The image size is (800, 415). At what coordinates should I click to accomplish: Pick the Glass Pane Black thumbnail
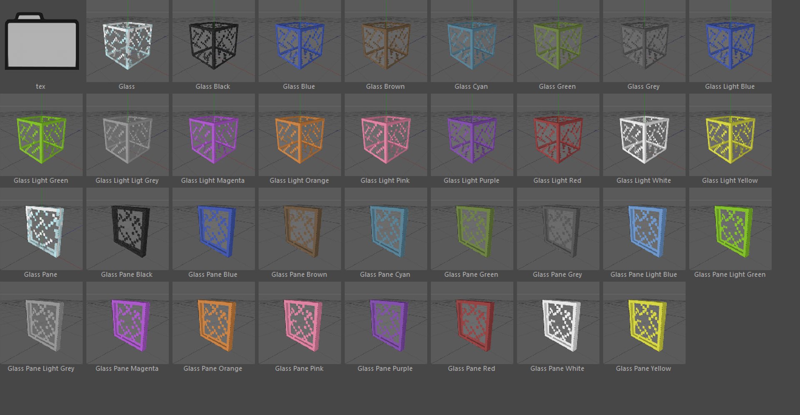127,229
